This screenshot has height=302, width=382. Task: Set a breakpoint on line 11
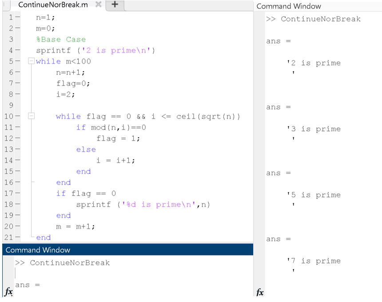(x=17, y=127)
